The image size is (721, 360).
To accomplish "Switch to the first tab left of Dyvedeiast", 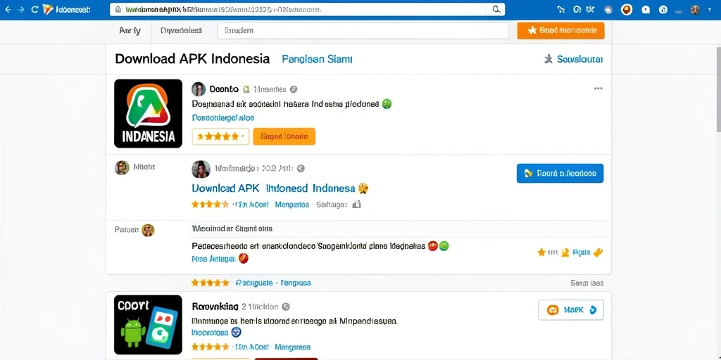I will [130, 31].
